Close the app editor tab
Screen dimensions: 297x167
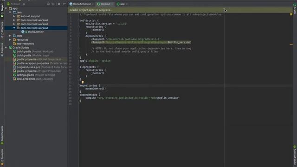(127, 4)
